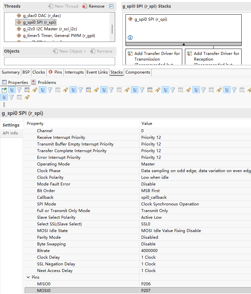This screenshot has height=294, width=251.
Task: Open the New Object submenu arrow
Action: point(85,51)
